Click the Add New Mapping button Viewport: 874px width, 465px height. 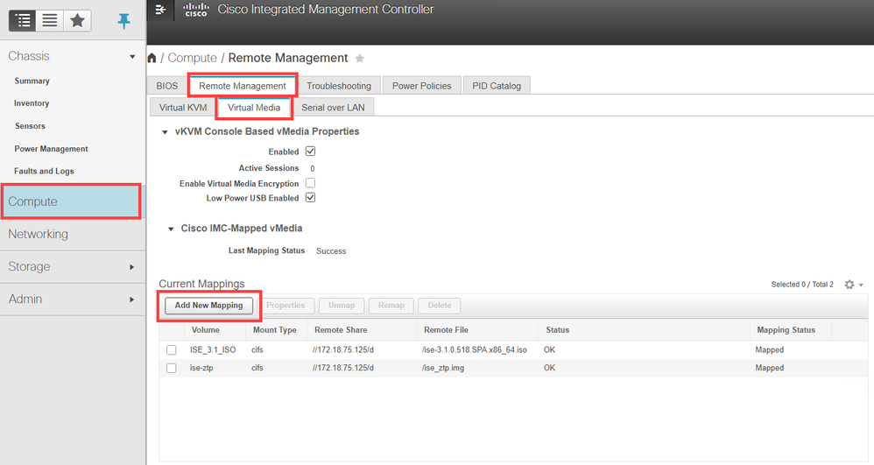point(209,306)
